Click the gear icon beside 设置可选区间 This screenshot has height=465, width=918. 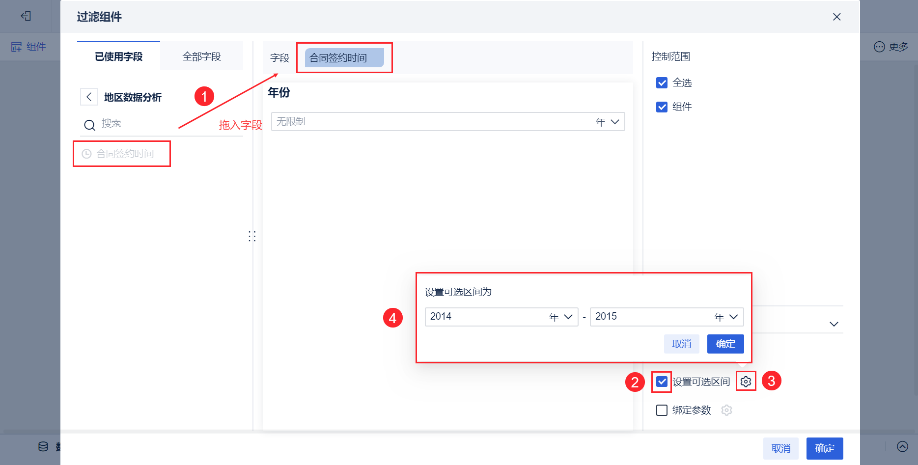(x=746, y=382)
